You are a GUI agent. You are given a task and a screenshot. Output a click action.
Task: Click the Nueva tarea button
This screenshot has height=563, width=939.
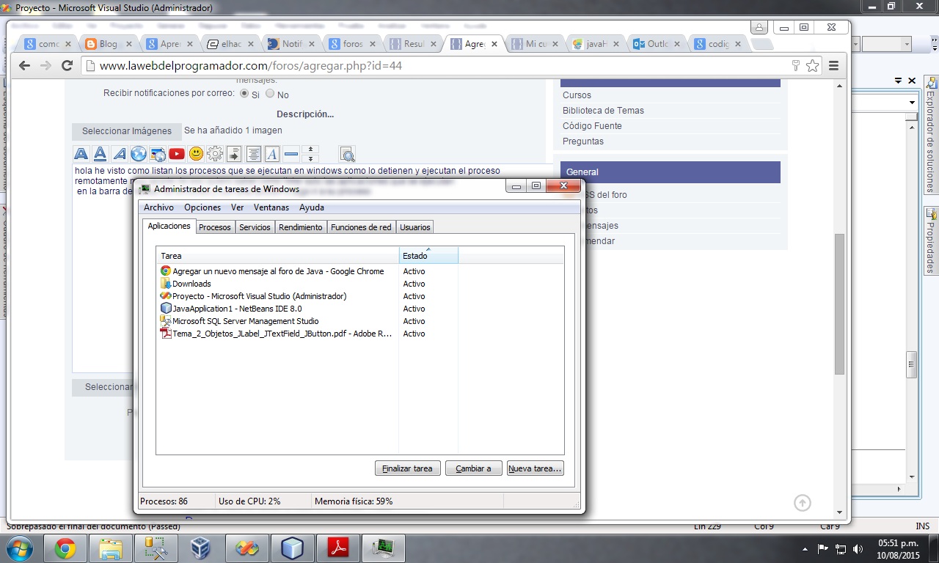point(536,468)
